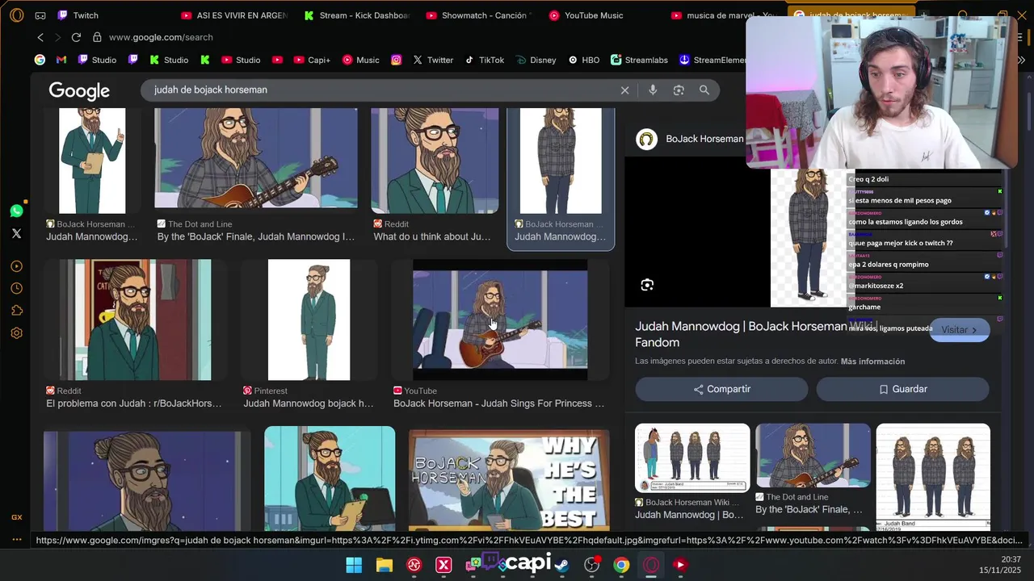Screen dimensions: 1034x581
Task: Focus the judah de bojack horseman search field
Action: click(380, 90)
